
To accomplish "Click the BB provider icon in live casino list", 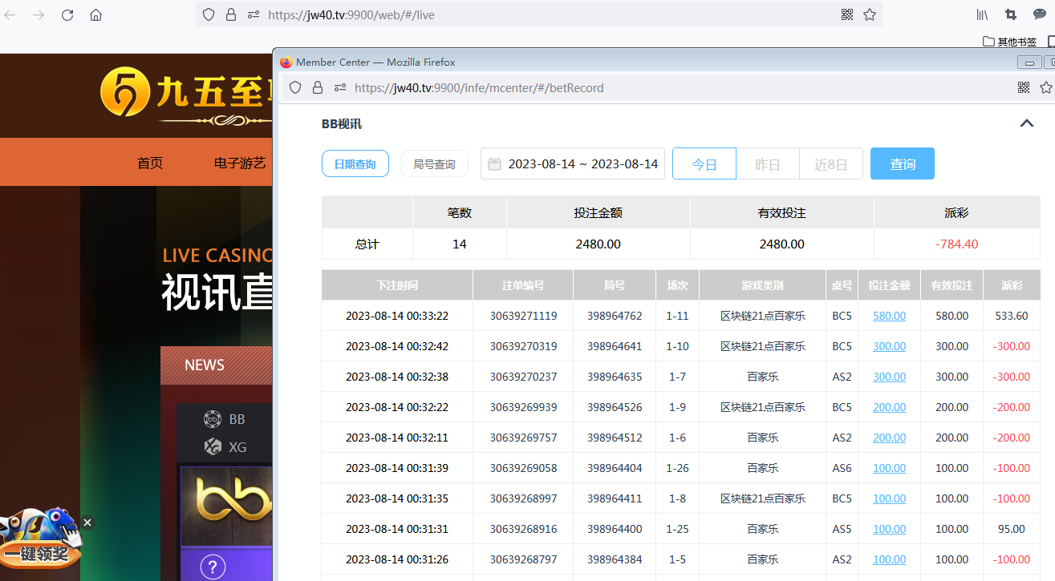I will 213,419.
